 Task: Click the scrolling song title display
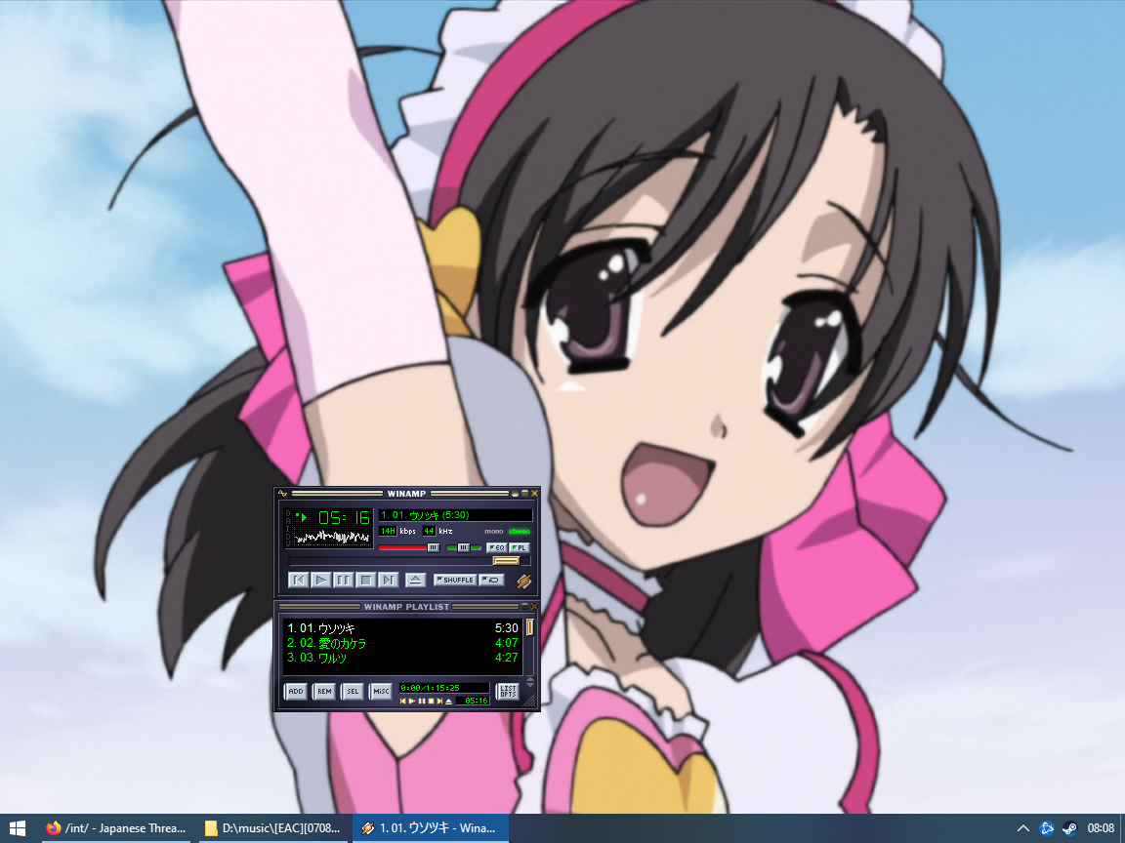point(456,515)
